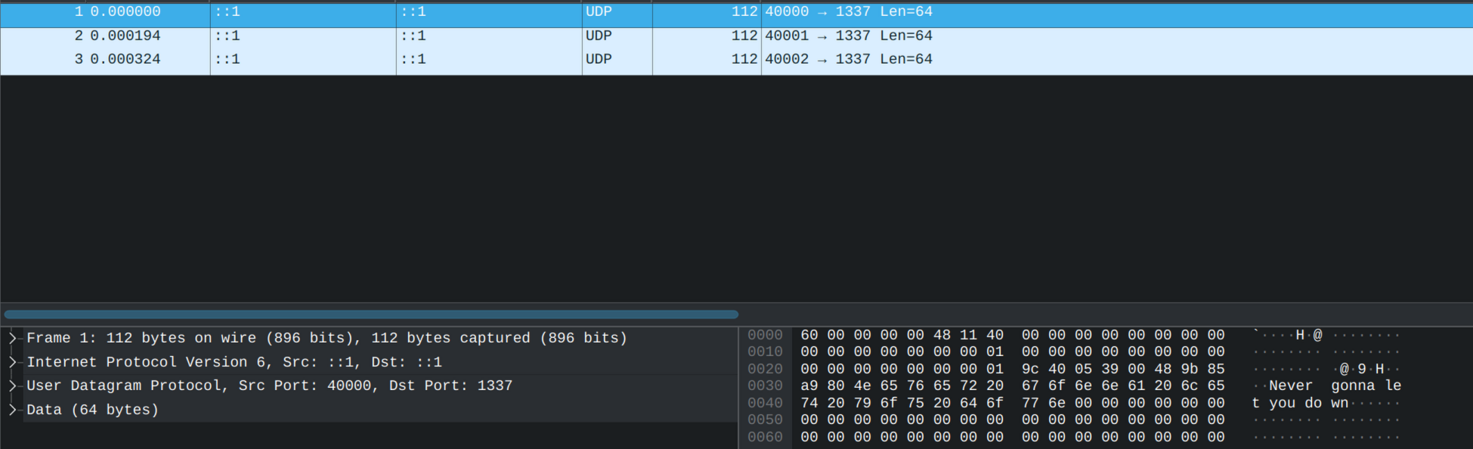Click the 'Never' ASCII text in hex dump
The image size is (1473, 449).
[x=1290, y=386]
